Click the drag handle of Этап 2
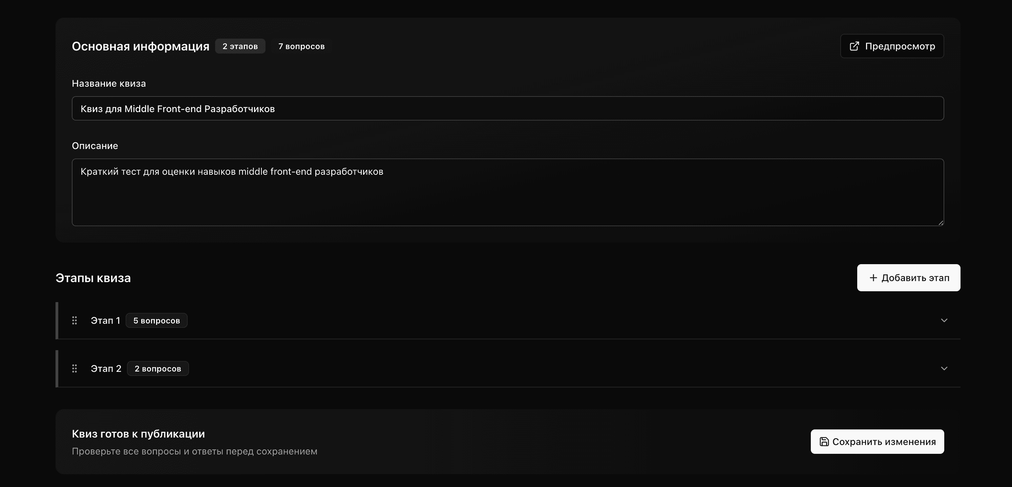Viewport: 1012px width, 487px height. click(75, 368)
